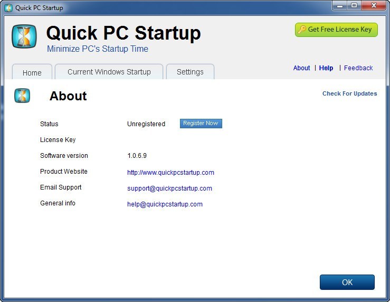Screen dimensions: 390x302
Task: Click the Product Website label
Action: [x=64, y=172]
